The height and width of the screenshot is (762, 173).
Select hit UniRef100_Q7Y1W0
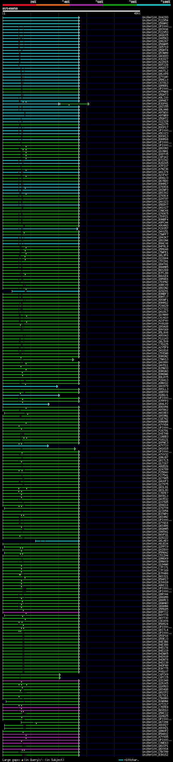click(x=155, y=77)
